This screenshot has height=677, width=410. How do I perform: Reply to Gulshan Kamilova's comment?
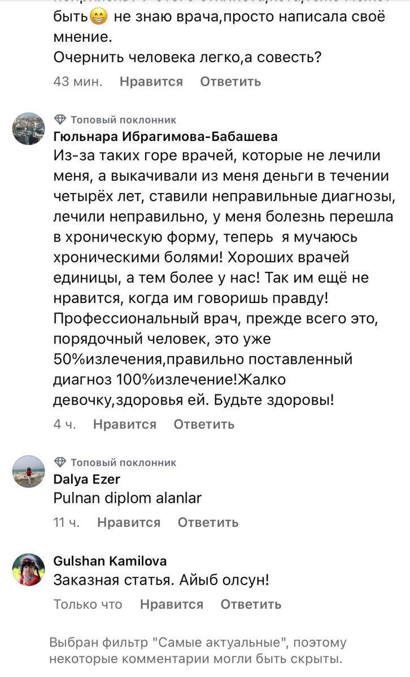click(x=251, y=604)
